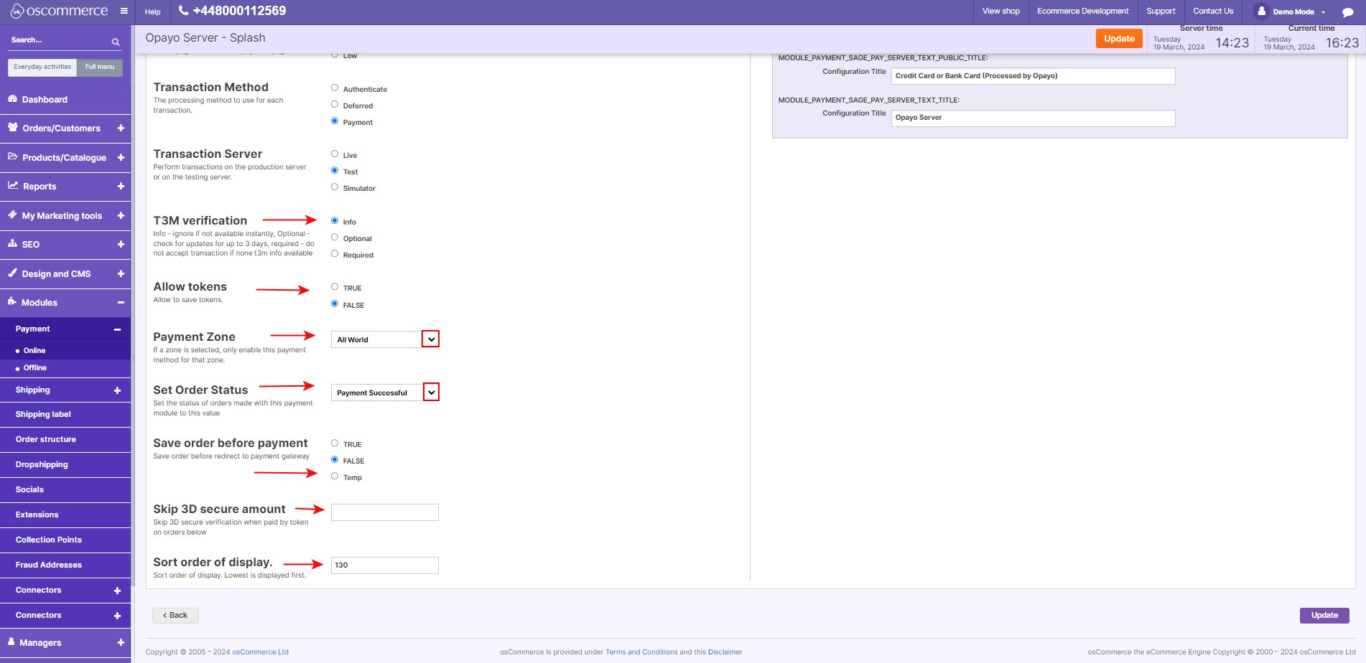Click the SEO sitemap icon
This screenshot has width=1366, height=663.
(12, 244)
